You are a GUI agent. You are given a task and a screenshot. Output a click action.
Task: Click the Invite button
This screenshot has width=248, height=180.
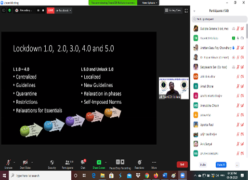(x=203, y=165)
